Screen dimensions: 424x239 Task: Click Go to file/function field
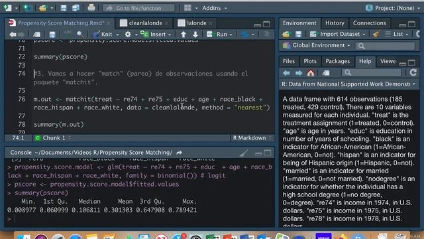[138, 8]
